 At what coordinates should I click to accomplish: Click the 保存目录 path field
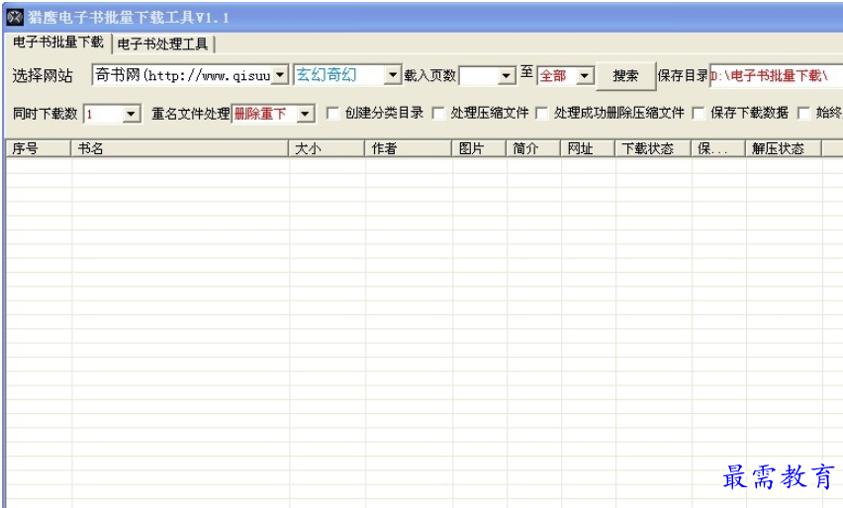pos(776,76)
